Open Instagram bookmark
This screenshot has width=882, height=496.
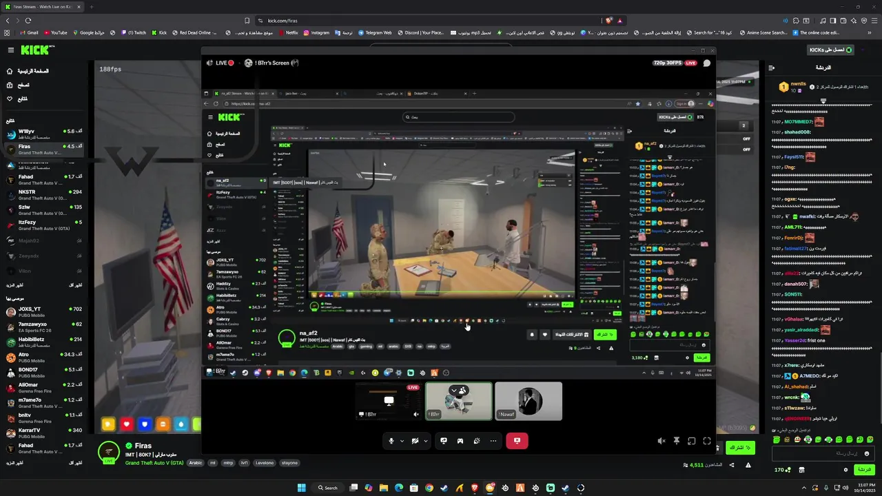(316, 32)
